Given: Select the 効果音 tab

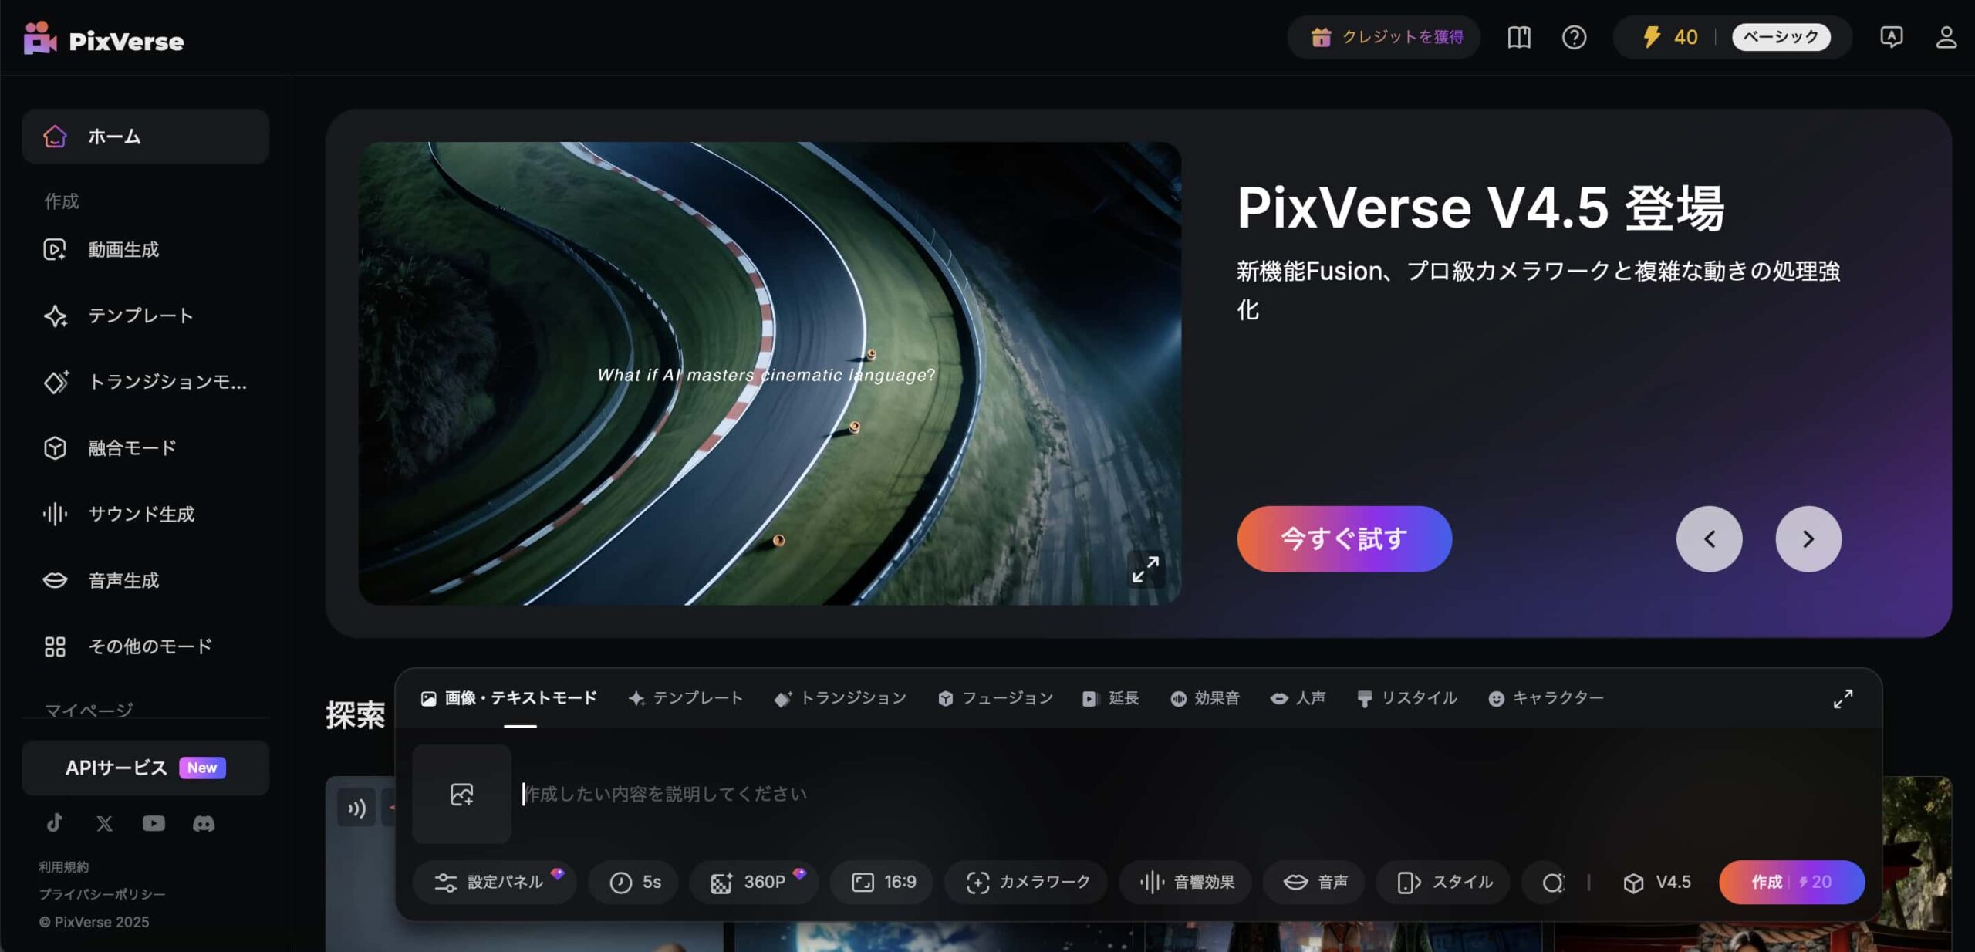Looking at the screenshot, I should (1205, 698).
